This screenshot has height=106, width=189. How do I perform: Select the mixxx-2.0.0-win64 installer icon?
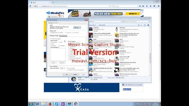tap(117, 58)
